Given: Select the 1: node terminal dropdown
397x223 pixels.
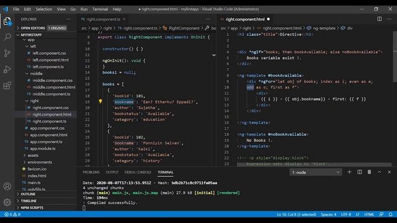Looking at the screenshot, I should (x=316, y=172).
